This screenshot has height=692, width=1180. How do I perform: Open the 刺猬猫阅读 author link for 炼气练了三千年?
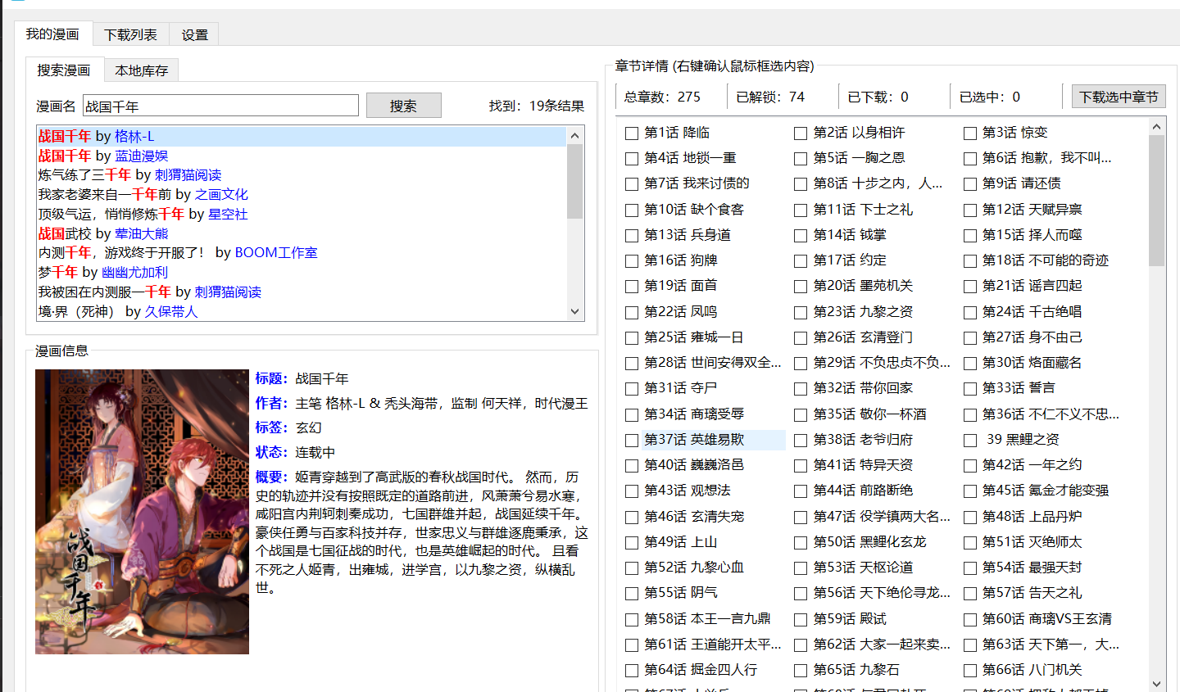[188, 175]
